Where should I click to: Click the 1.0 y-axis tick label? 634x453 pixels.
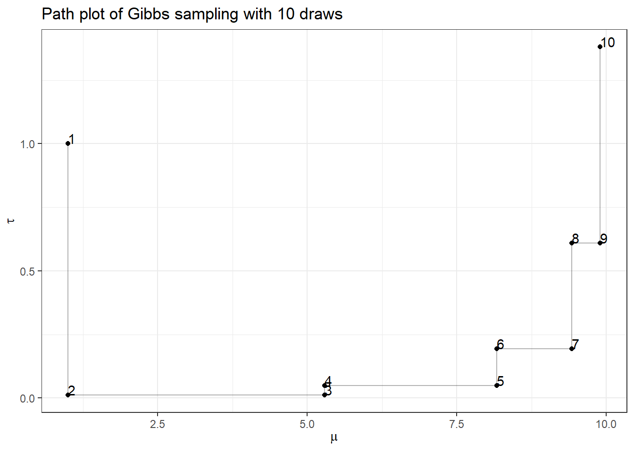click(x=28, y=144)
